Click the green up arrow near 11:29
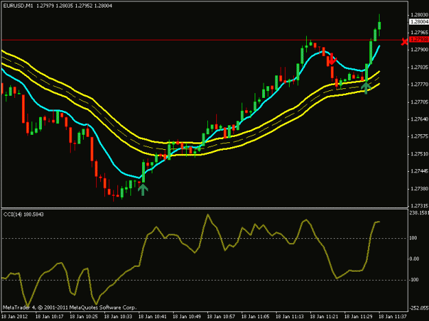429x321 pixels. point(366,88)
